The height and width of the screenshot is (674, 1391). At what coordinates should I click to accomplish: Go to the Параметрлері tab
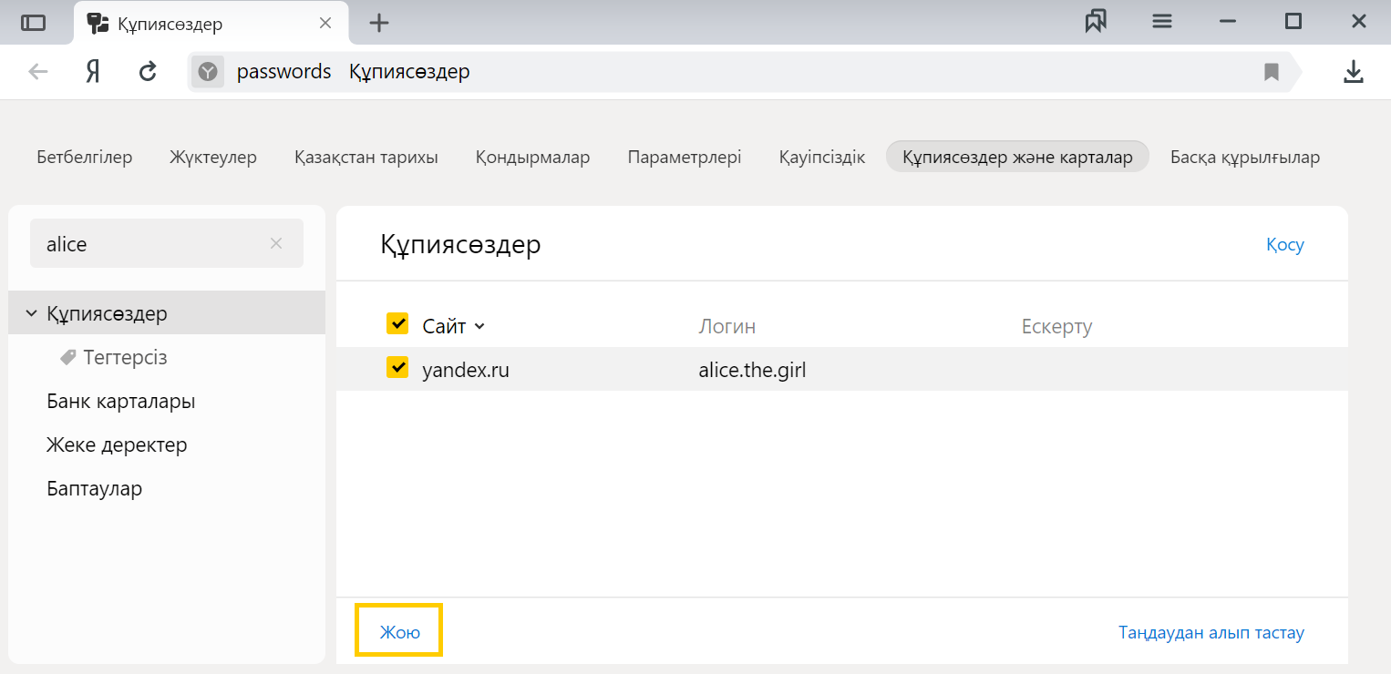[x=685, y=157]
